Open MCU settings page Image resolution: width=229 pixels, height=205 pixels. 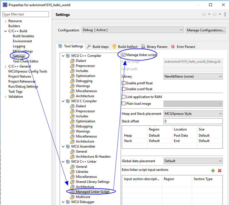coord(23,51)
